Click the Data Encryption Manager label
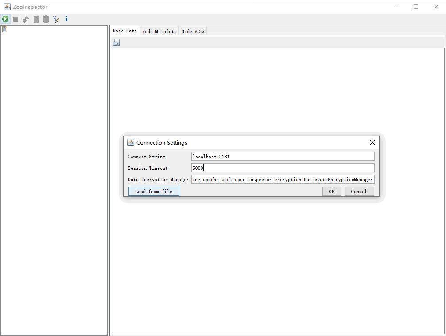Image resolution: width=446 pixels, height=336 pixels. click(158, 180)
